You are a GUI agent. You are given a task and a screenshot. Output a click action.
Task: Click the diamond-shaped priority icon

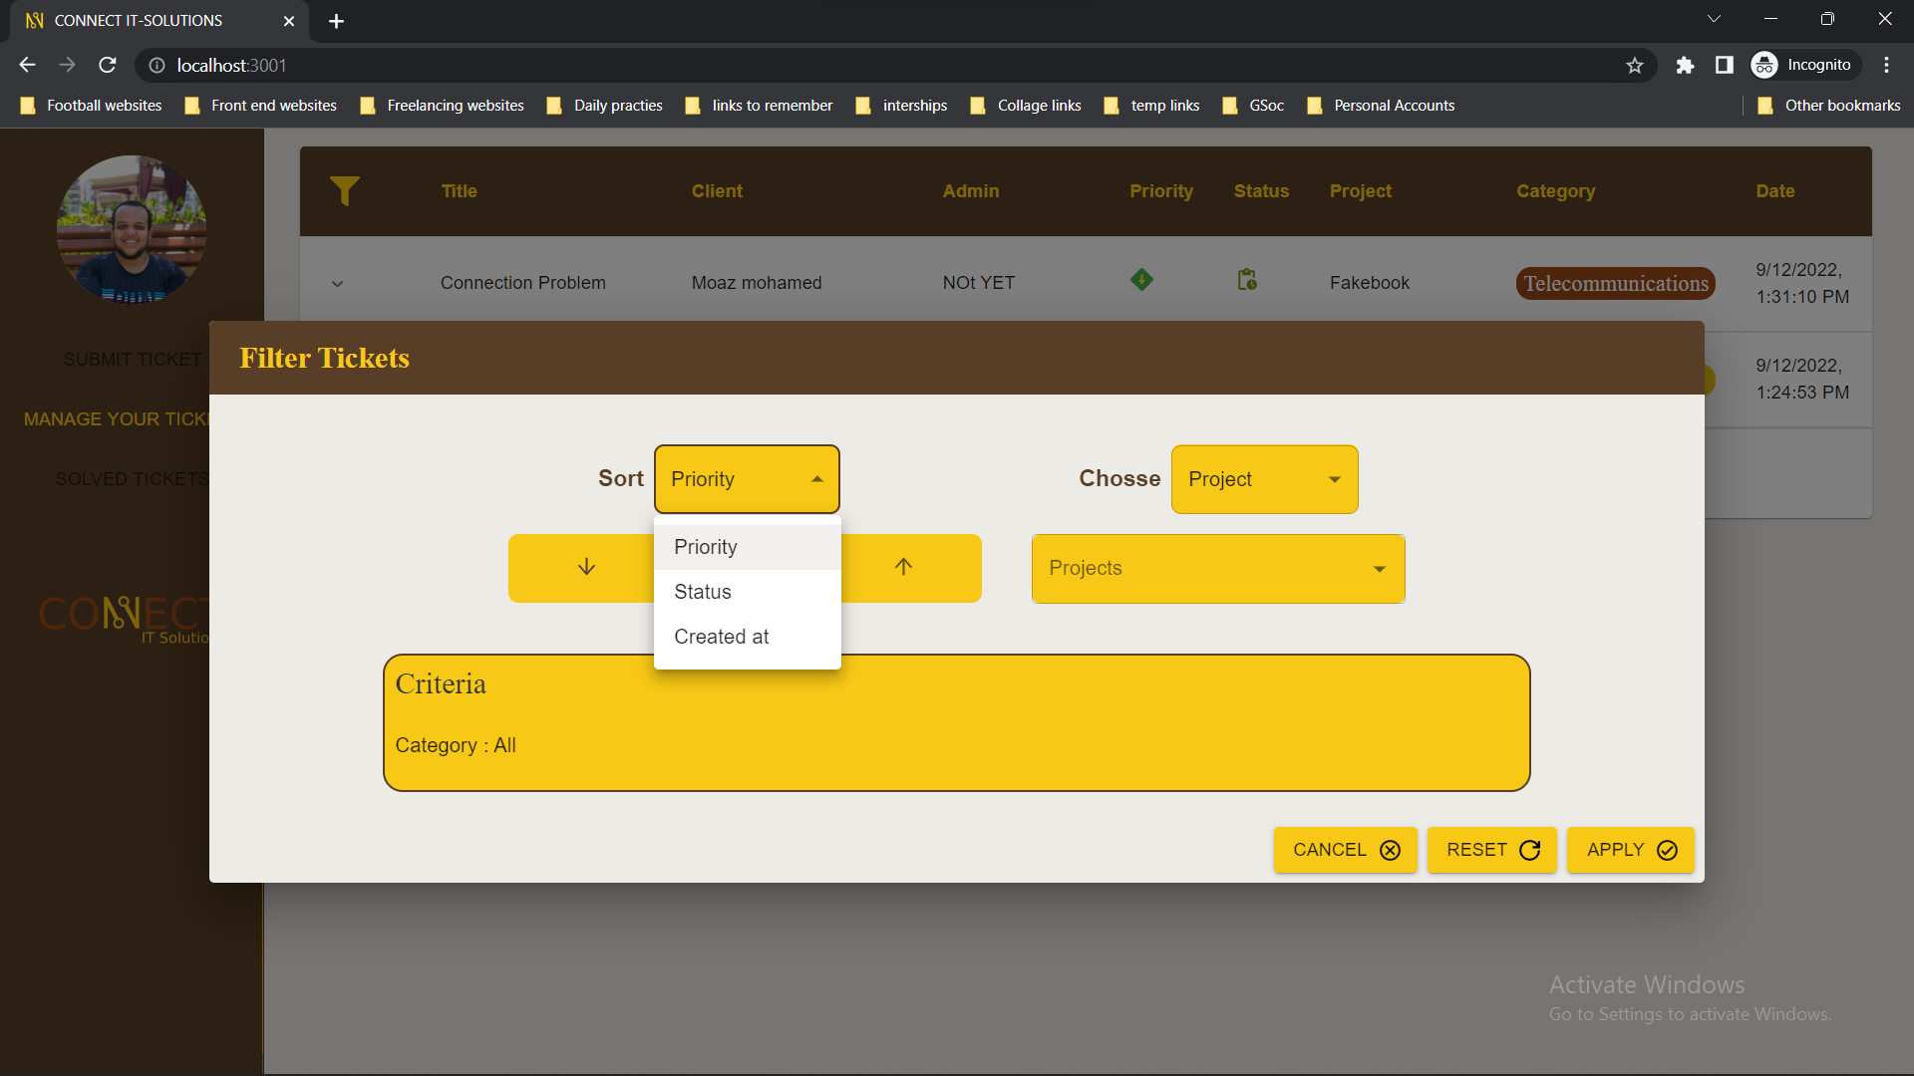pyautogui.click(x=1141, y=280)
